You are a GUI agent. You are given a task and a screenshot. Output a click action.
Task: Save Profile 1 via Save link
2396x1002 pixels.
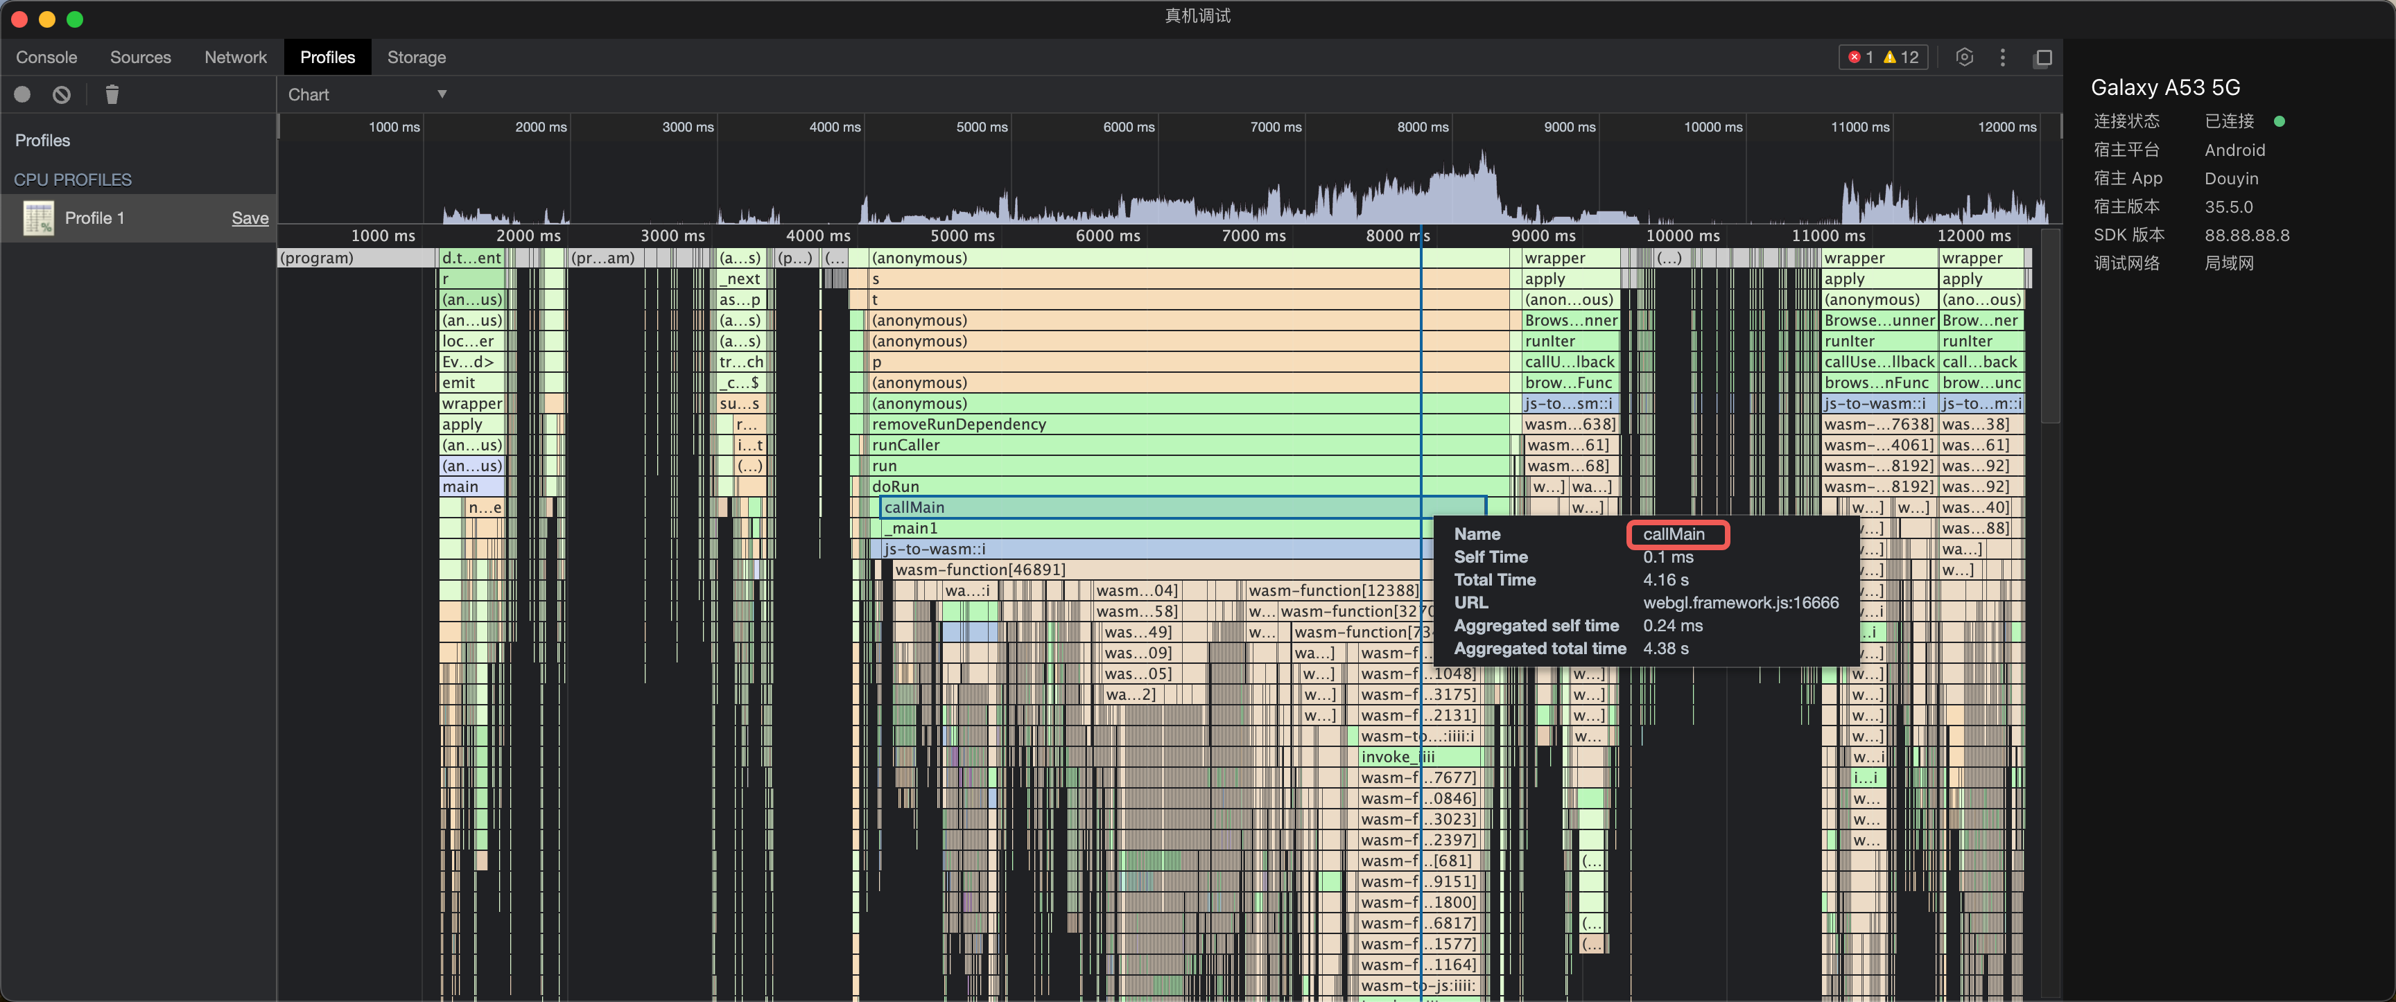point(250,218)
